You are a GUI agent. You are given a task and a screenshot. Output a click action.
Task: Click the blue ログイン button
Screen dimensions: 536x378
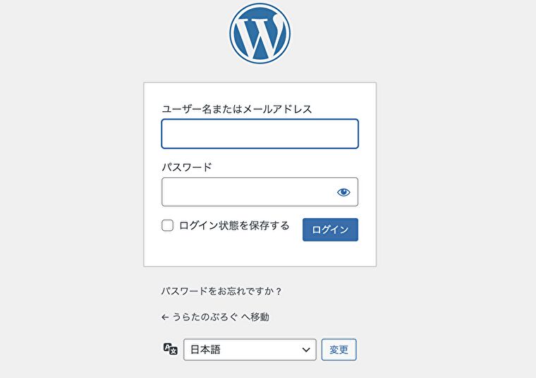[330, 229]
